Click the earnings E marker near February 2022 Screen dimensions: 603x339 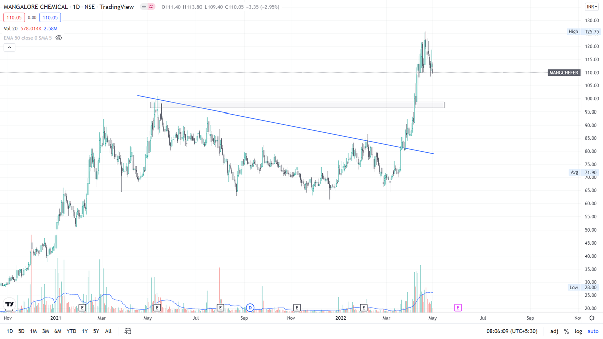364,307
